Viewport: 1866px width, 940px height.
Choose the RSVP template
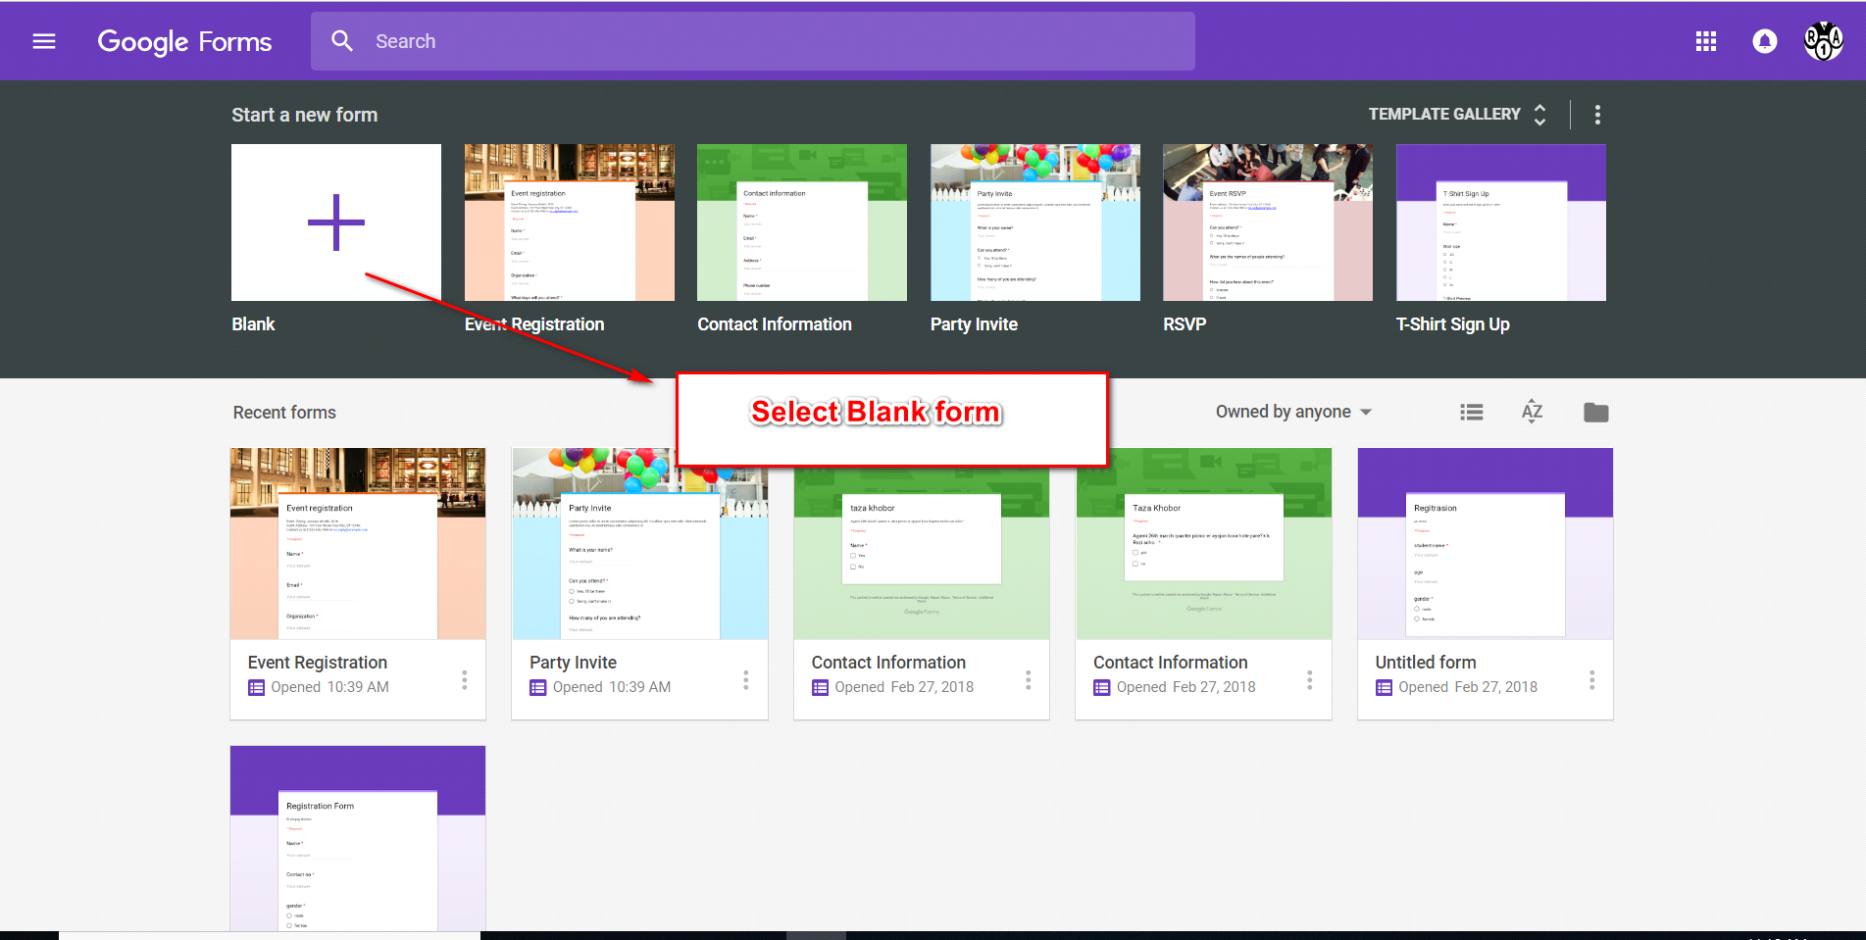[1268, 223]
